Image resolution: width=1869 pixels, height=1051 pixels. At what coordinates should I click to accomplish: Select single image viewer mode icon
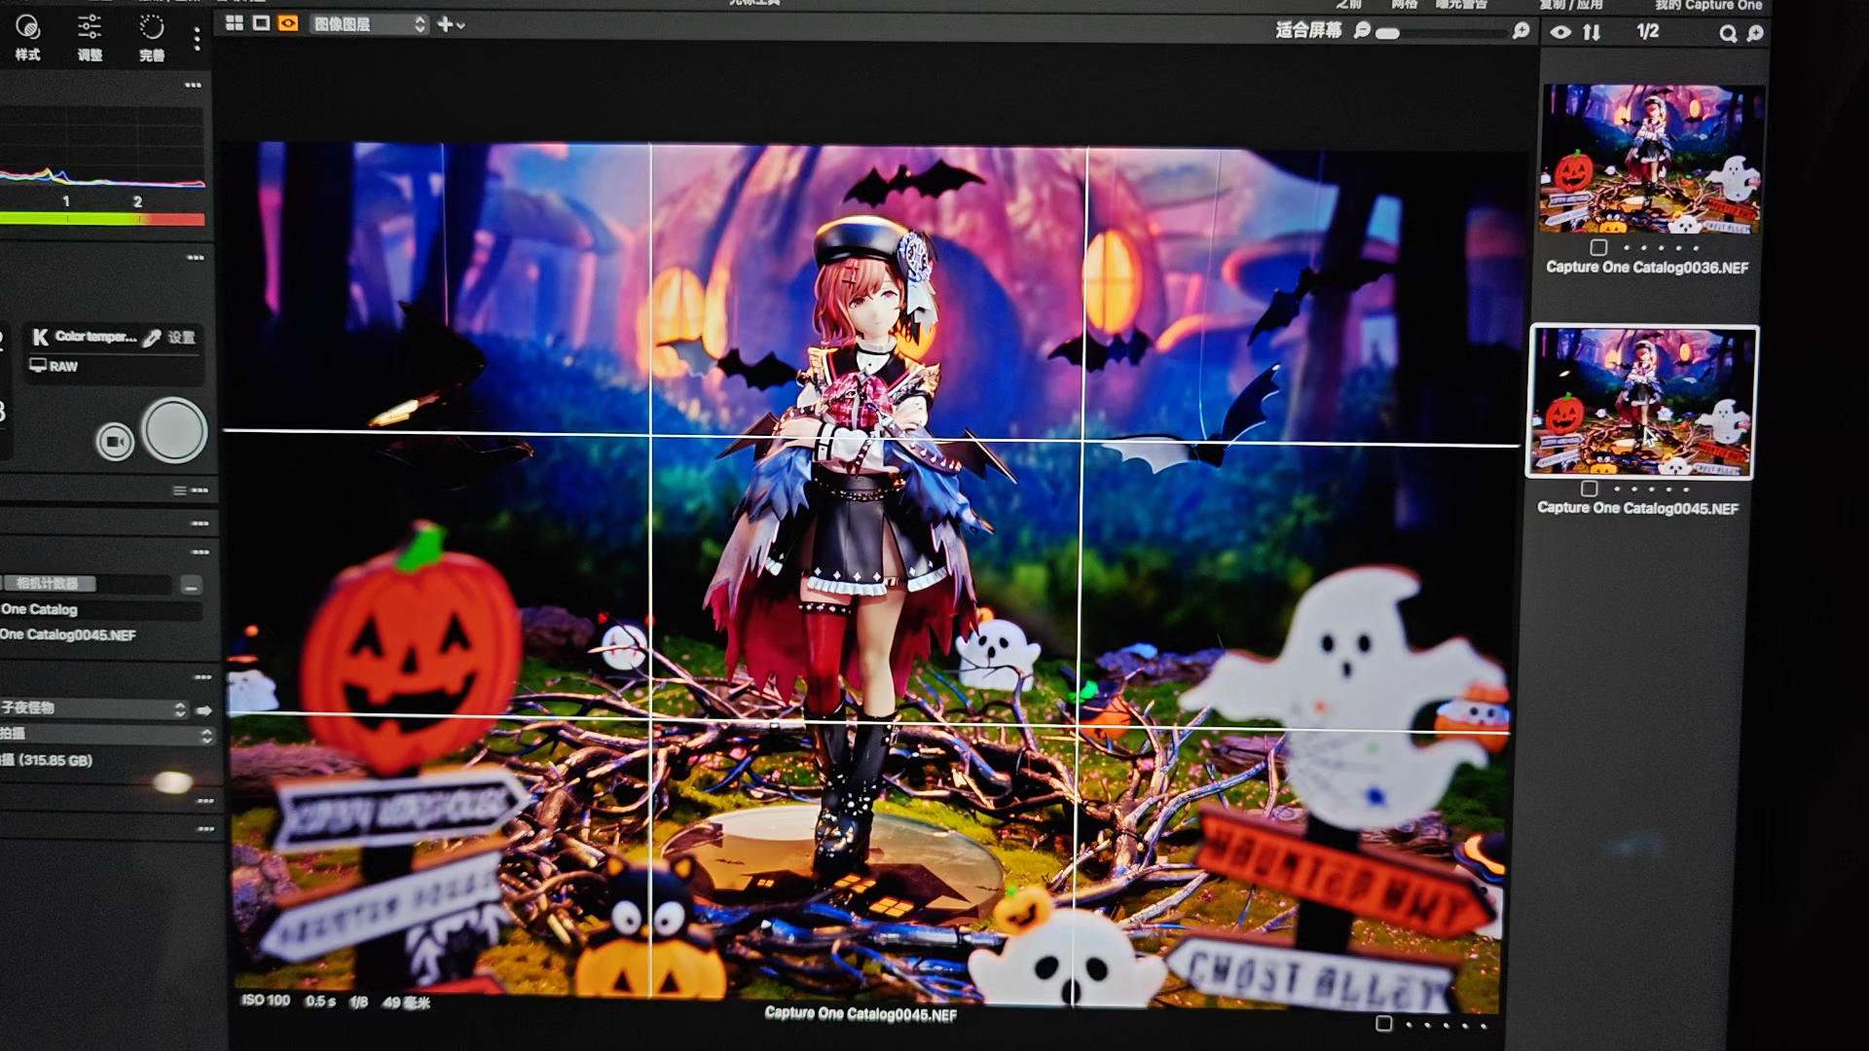point(261,23)
